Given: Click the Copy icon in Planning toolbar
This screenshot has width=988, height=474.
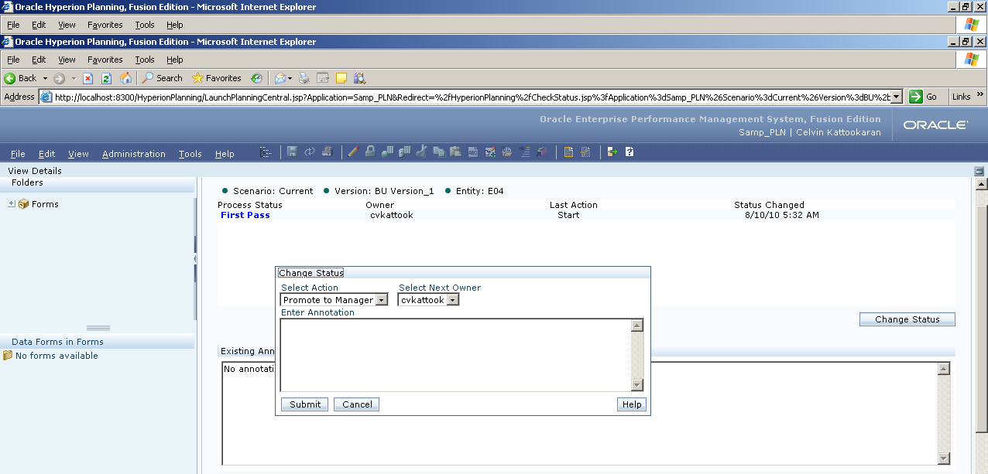Looking at the screenshot, I should coord(439,152).
